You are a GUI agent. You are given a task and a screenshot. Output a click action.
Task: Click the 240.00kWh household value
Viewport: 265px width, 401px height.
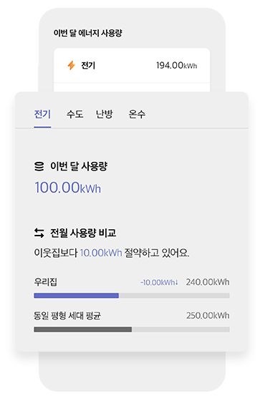click(x=208, y=282)
